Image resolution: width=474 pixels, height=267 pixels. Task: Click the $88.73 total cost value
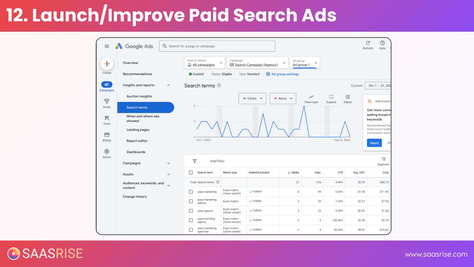384,182
